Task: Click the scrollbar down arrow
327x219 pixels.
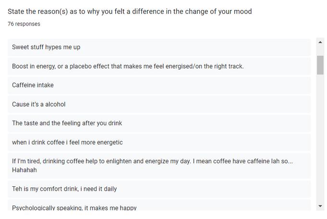Action: 320,206
